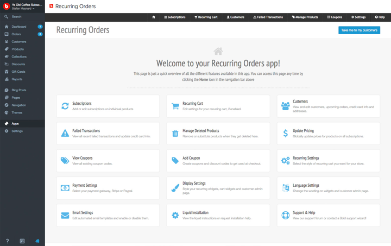Image resolution: width=391 pixels, height=246 pixels.
Task: Click the Display Settings paintbrush icon
Action: tap(175, 188)
